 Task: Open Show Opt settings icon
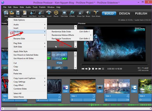point(81,14)
